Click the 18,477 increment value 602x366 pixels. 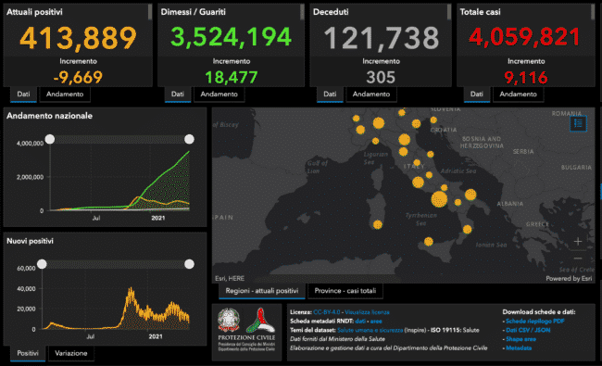[232, 77]
